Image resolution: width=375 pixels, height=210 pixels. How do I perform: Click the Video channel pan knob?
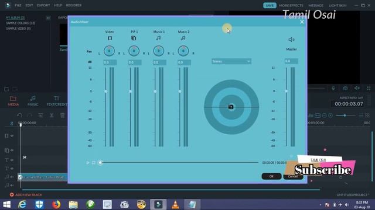[109, 51]
